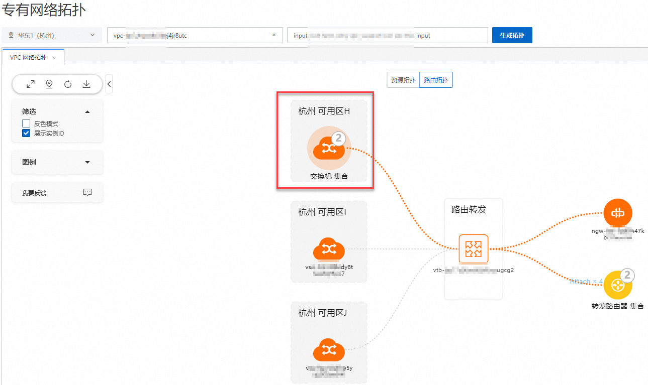
Task: Click the switch icon in 可用区J
Action: [x=329, y=349]
